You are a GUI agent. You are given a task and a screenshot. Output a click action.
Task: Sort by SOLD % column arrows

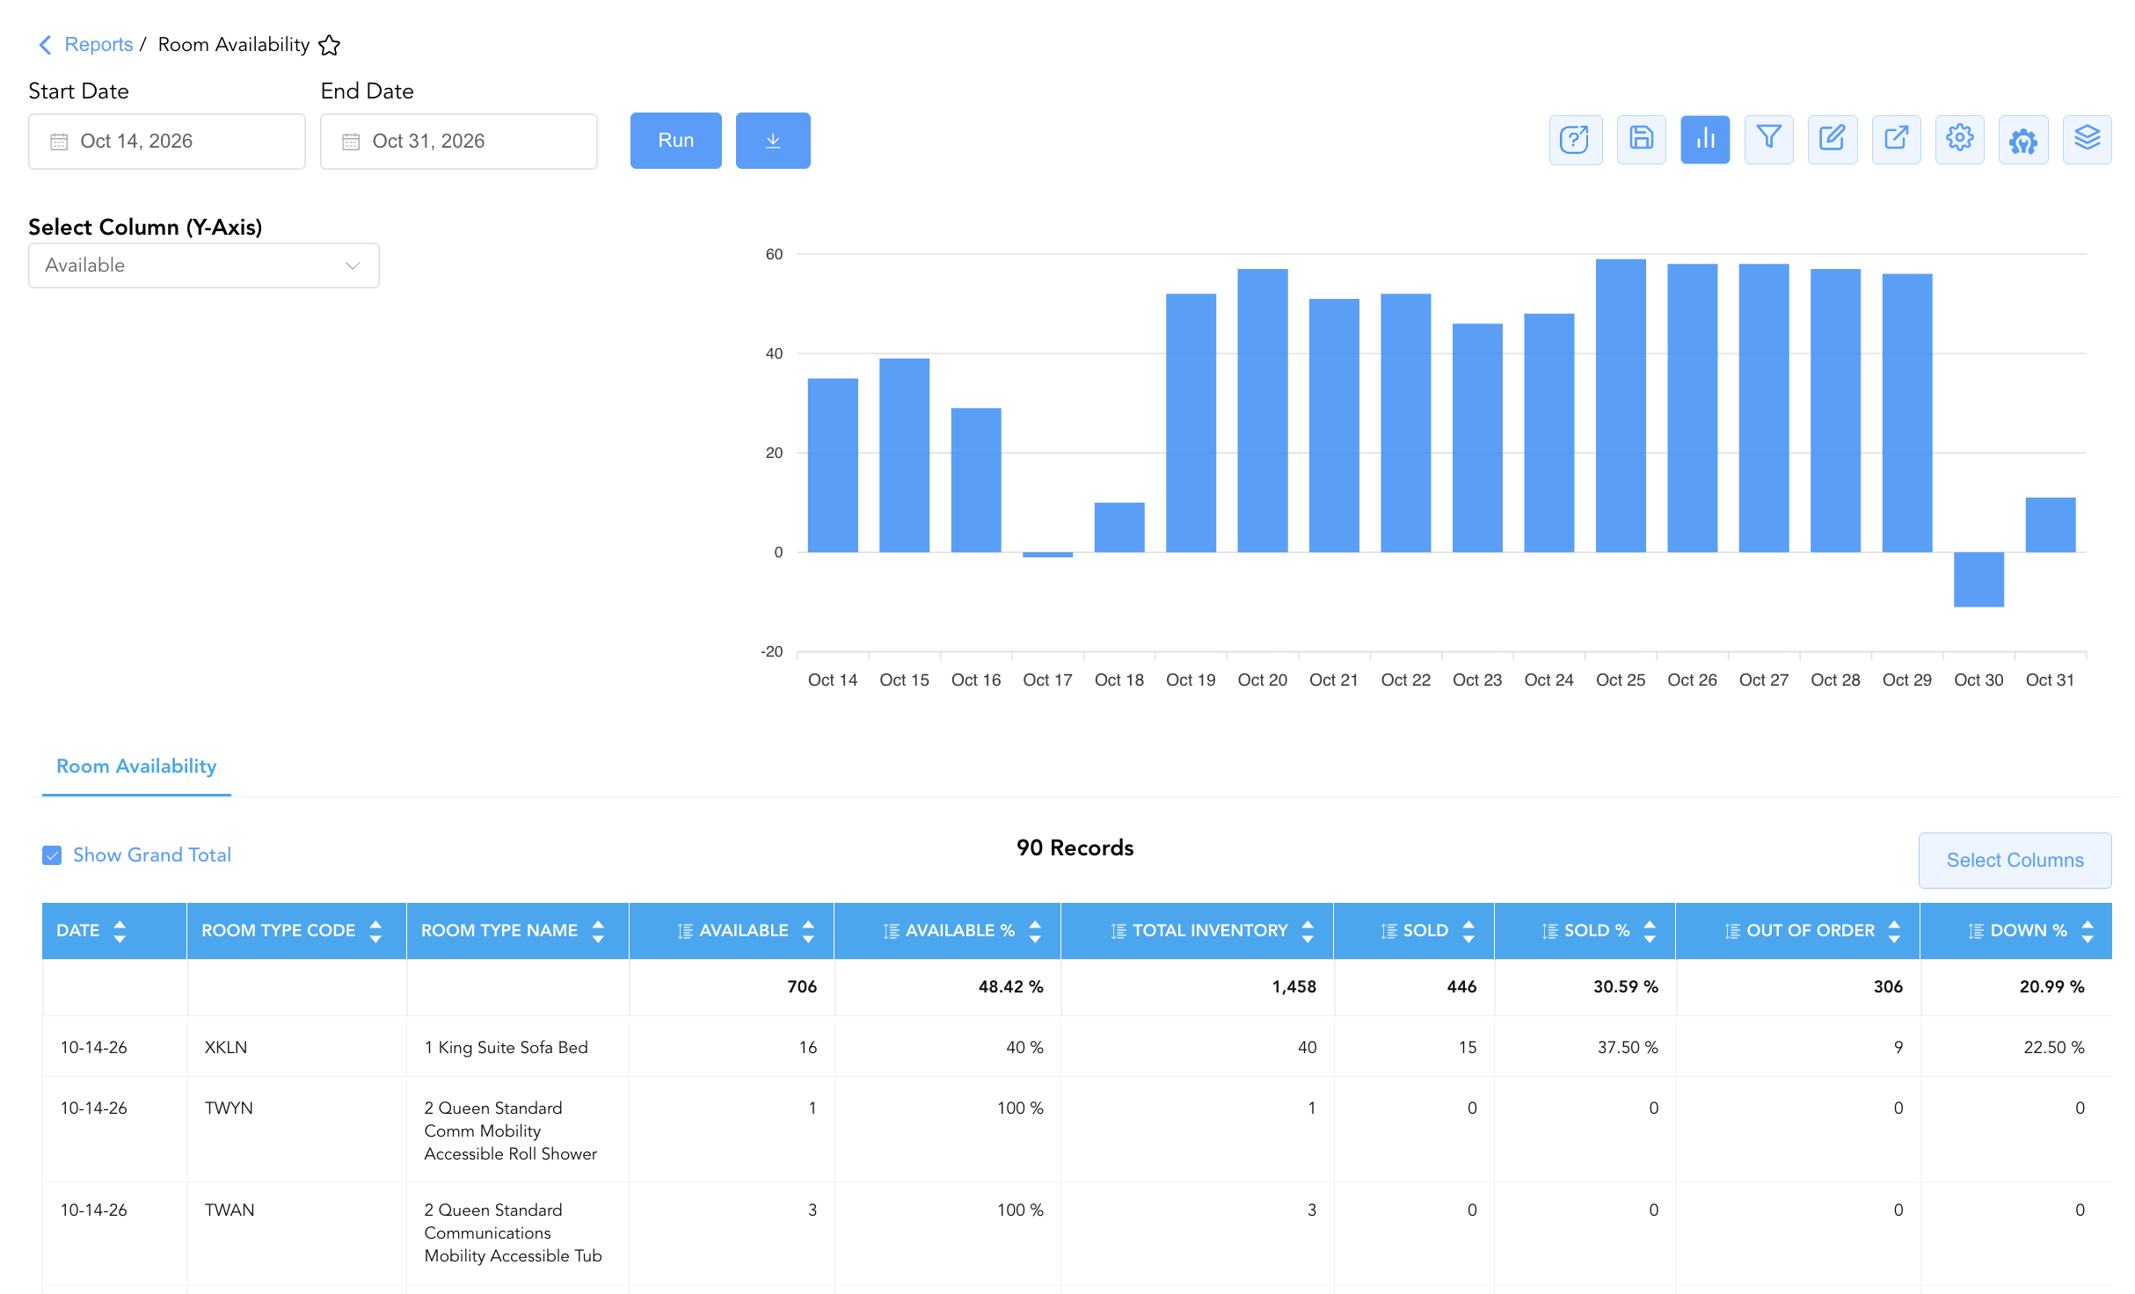(x=1650, y=931)
